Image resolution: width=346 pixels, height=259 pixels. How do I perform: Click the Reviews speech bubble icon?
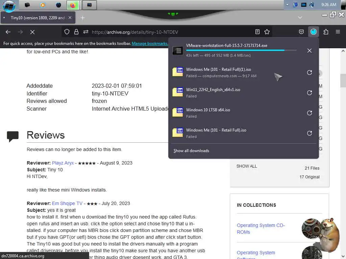(x=13, y=136)
